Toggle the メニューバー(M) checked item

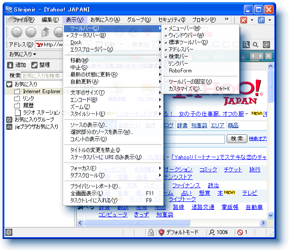pos(200,28)
